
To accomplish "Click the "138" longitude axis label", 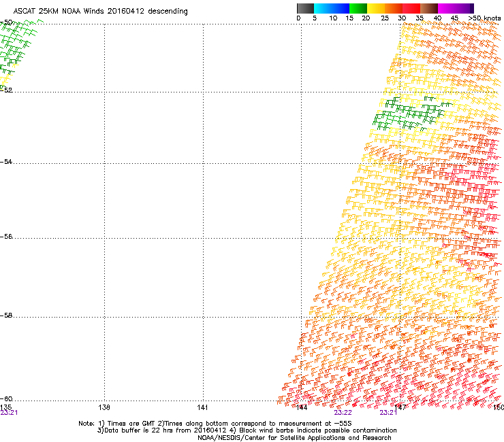I will coord(104,407).
